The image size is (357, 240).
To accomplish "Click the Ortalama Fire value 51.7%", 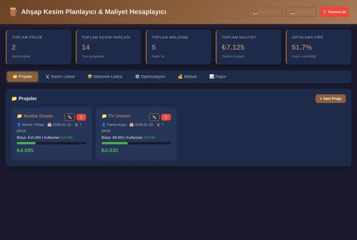I will point(302,47).
